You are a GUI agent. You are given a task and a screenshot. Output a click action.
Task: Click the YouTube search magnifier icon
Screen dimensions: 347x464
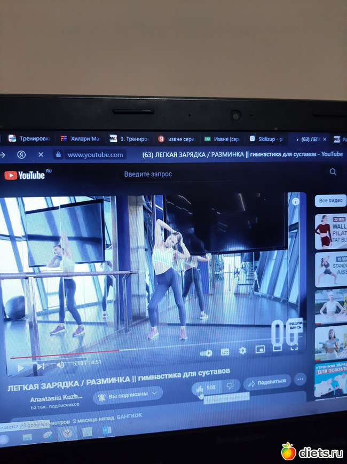pyautogui.click(x=333, y=172)
